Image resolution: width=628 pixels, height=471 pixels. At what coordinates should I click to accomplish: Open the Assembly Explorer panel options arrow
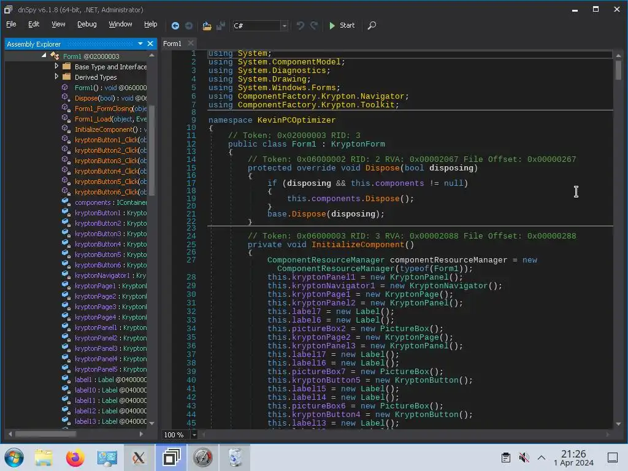[140, 44]
